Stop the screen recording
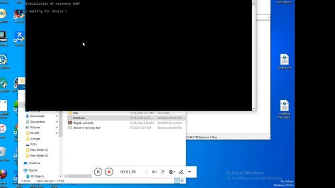335x188 pixels. (x=109, y=172)
